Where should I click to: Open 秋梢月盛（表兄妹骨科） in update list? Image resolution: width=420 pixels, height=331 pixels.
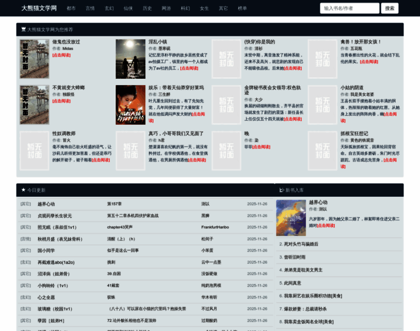point(60,239)
